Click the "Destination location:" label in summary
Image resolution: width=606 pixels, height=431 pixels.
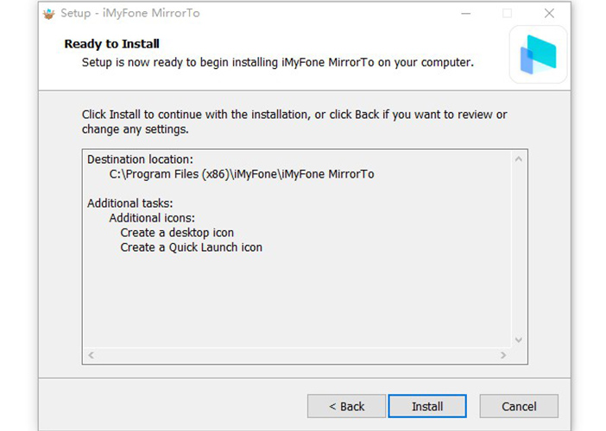click(x=140, y=159)
